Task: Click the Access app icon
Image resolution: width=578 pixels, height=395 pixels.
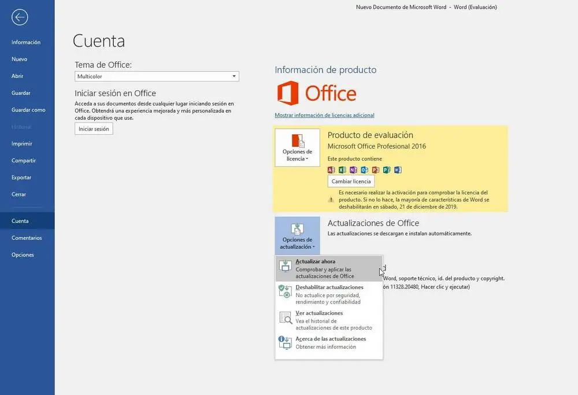Action: (331, 169)
